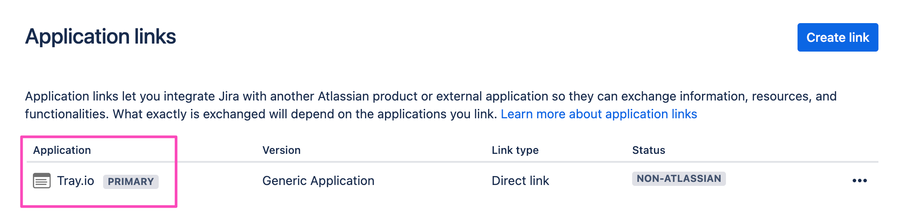
Task: Click the Generic Application version cell
Action: pos(318,181)
